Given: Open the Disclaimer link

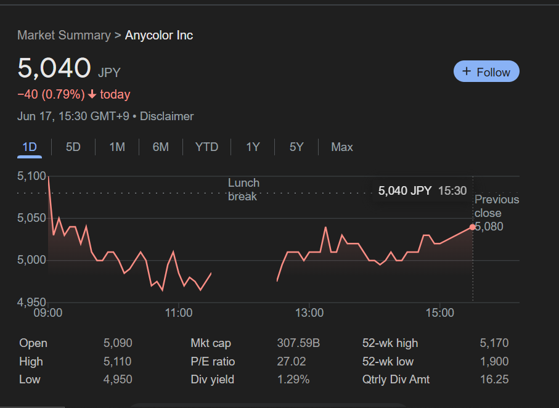Looking at the screenshot, I should pyautogui.click(x=166, y=116).
